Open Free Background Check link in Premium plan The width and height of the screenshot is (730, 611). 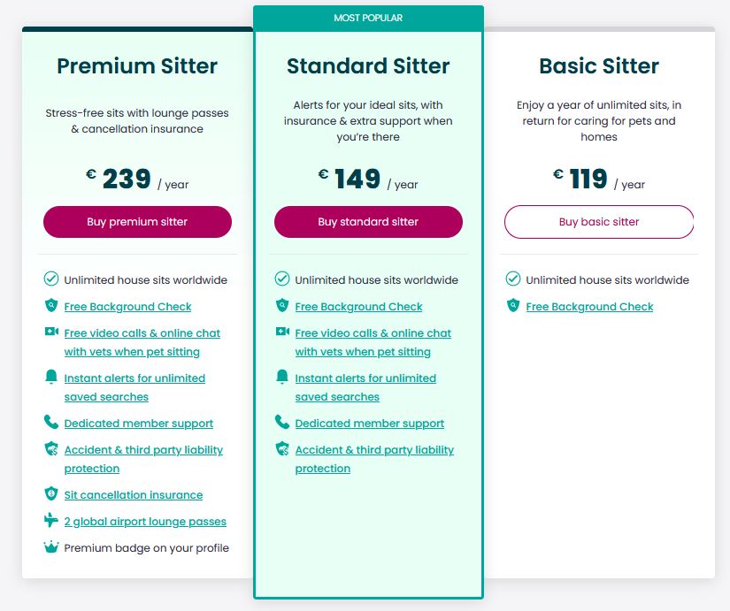[127, 307]
